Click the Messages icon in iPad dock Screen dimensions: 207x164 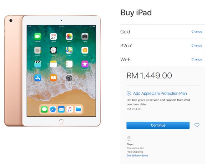[44, 109]
